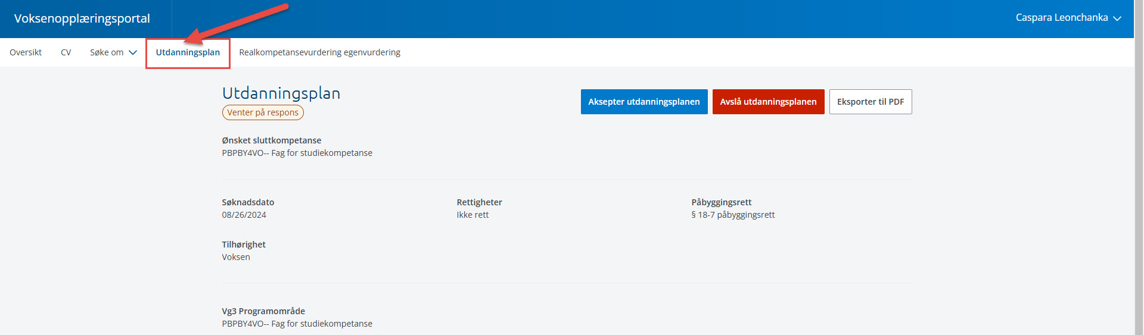The image size is (1144, 335).
Task: Open Realkompetansevurdering egenvurdering tab
Action: [x=319, y=52]
